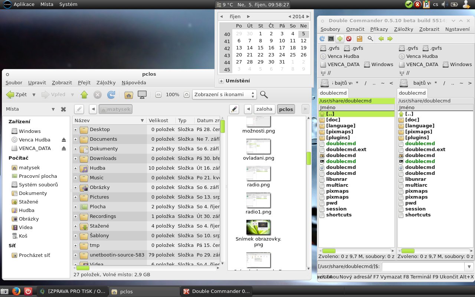Viewport: 475px width, 297px height.
Task: Expand the Umístění section in calendar
Action: click(221, 81)
